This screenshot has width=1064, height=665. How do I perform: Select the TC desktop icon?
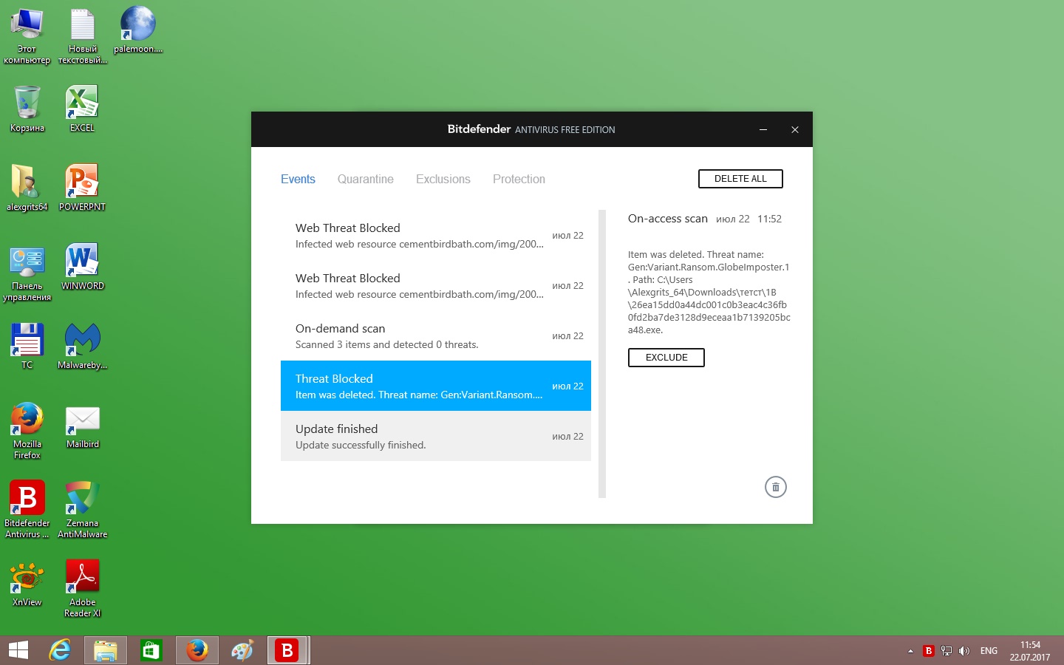pos(27,346)
